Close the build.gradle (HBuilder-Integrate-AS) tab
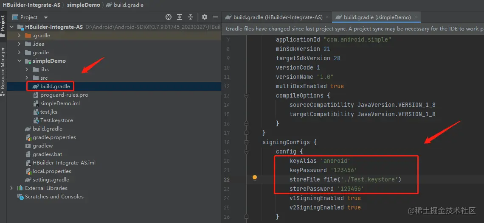The width and height of the screenshot is (484, 223). point(327,17)
